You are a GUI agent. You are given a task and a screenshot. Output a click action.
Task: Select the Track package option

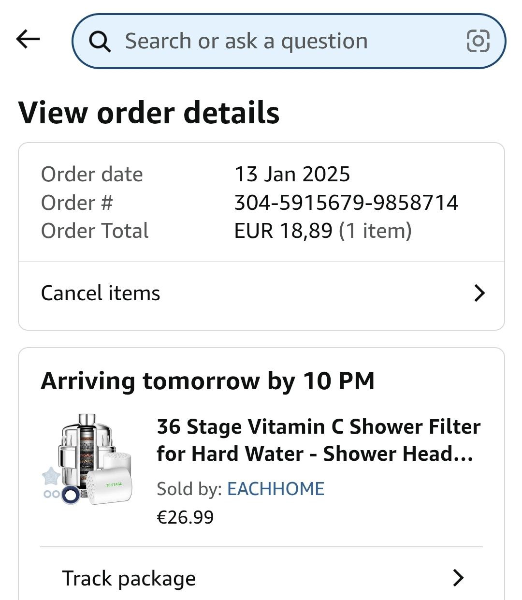pyautogui.click(x=129, y=578)
